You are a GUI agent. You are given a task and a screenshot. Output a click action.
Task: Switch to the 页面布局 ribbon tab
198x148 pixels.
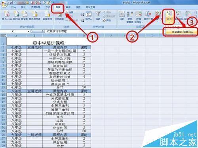(x=36, y=7)
